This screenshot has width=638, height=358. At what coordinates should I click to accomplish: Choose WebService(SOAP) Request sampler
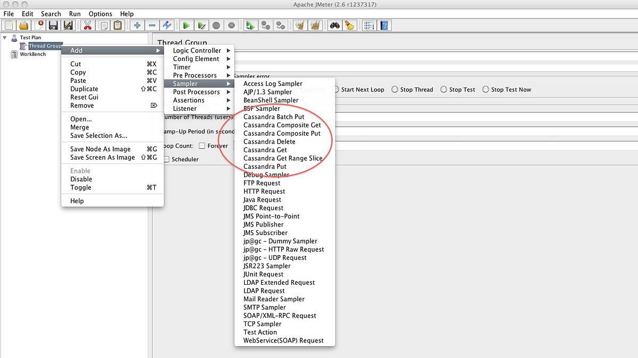point(285,340)
